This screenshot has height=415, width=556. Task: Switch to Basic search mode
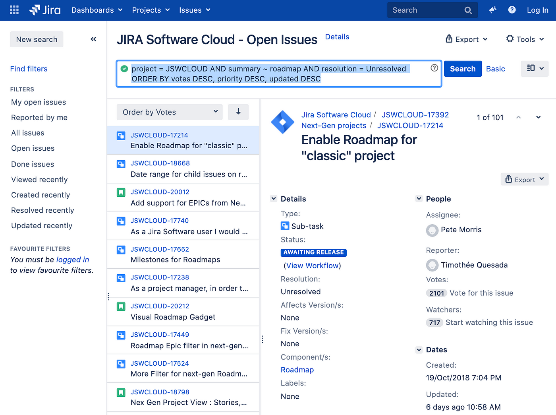tap(495, 69)
